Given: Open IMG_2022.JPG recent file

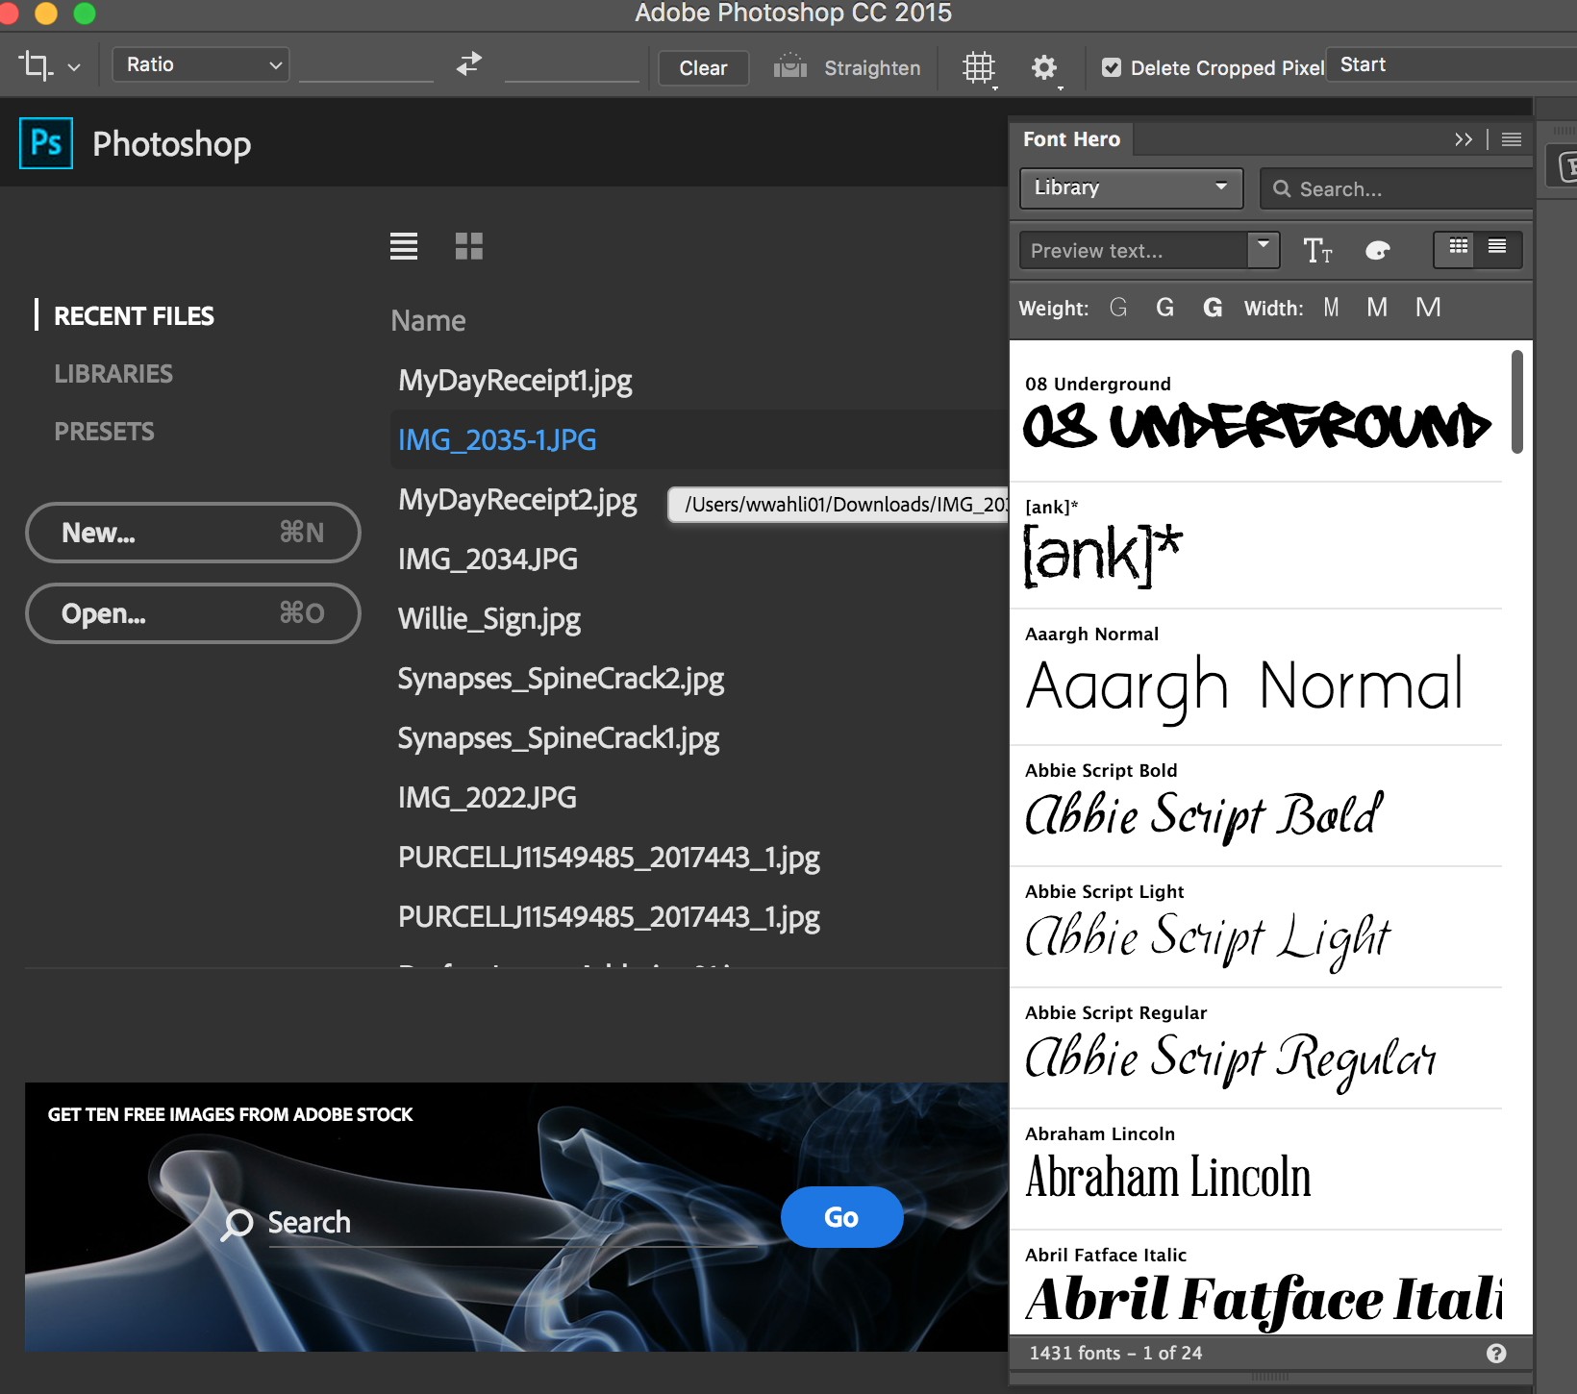Looking at the screenshot, I should coord(488,798).
